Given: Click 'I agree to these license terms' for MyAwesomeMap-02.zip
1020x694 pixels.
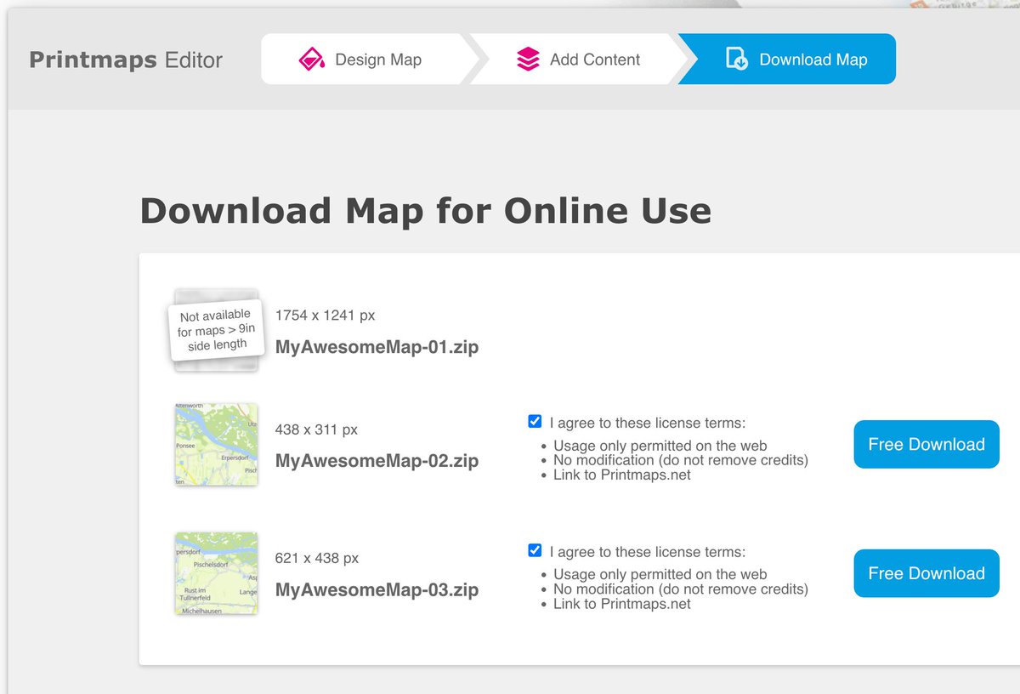Looking at the screenshot, I should [x=648, y=423].
